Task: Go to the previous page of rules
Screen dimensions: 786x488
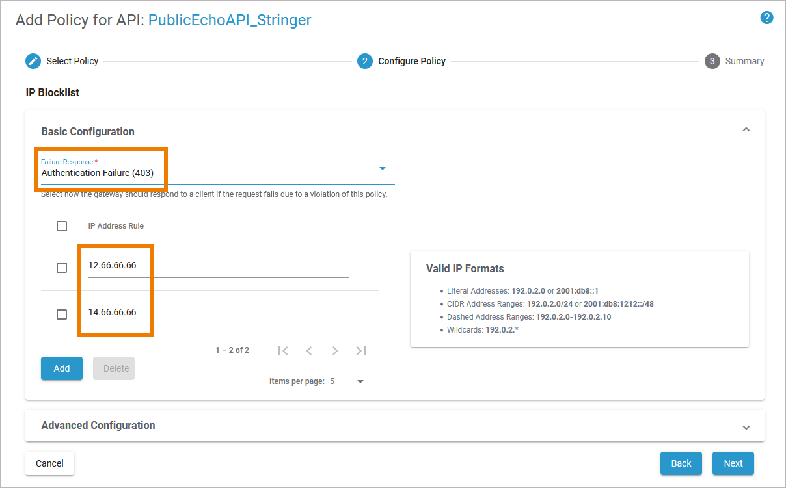Action: coord(309,351)
